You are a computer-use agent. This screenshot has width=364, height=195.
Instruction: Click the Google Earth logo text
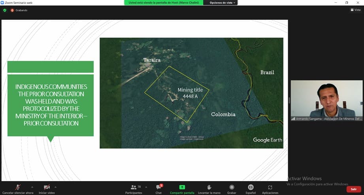pos(268,140)
